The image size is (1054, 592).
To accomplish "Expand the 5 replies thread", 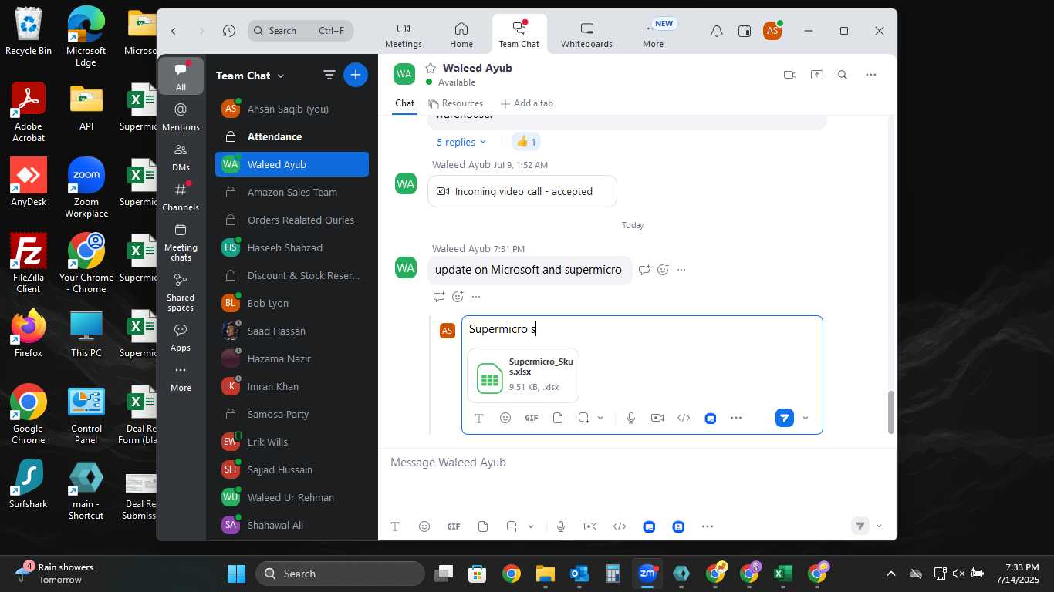I will [x=461, y=142].
